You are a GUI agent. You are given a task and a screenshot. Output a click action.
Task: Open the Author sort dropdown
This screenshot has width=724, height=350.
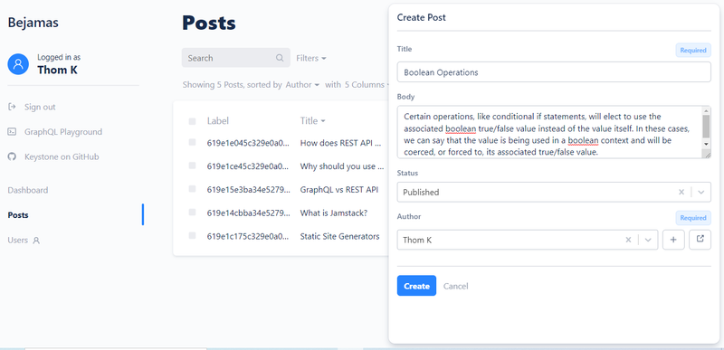tap(302, 85)
